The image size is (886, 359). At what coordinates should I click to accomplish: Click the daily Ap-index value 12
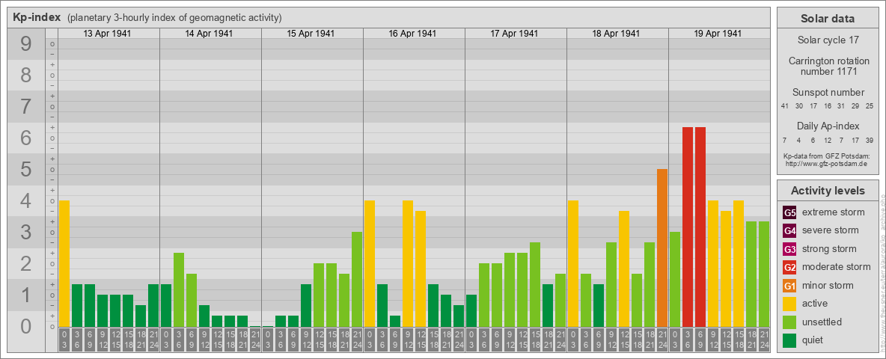click(827, 140)
